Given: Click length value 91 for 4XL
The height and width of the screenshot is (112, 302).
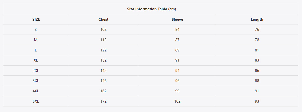Looking at the screenshot, I should [x=257, y=91].
